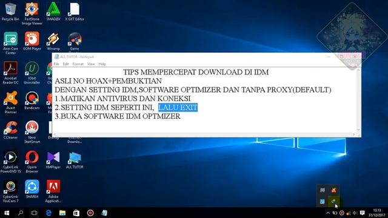Open Acrobat Reader DC shortcut
The width and height of the screenshot is (388, 218).
click(x=10, y=73)
